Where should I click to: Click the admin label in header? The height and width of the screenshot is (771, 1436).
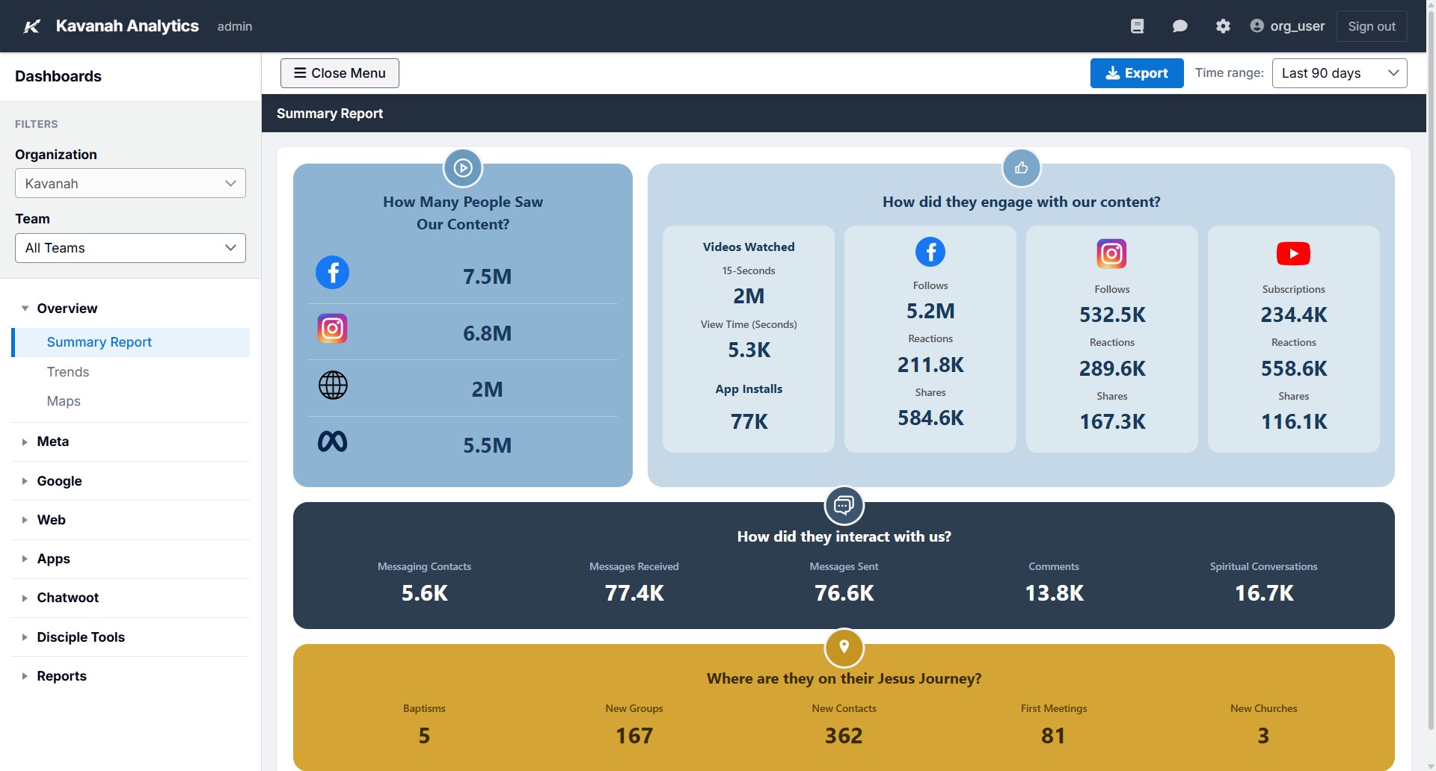(x=235, y=26)
